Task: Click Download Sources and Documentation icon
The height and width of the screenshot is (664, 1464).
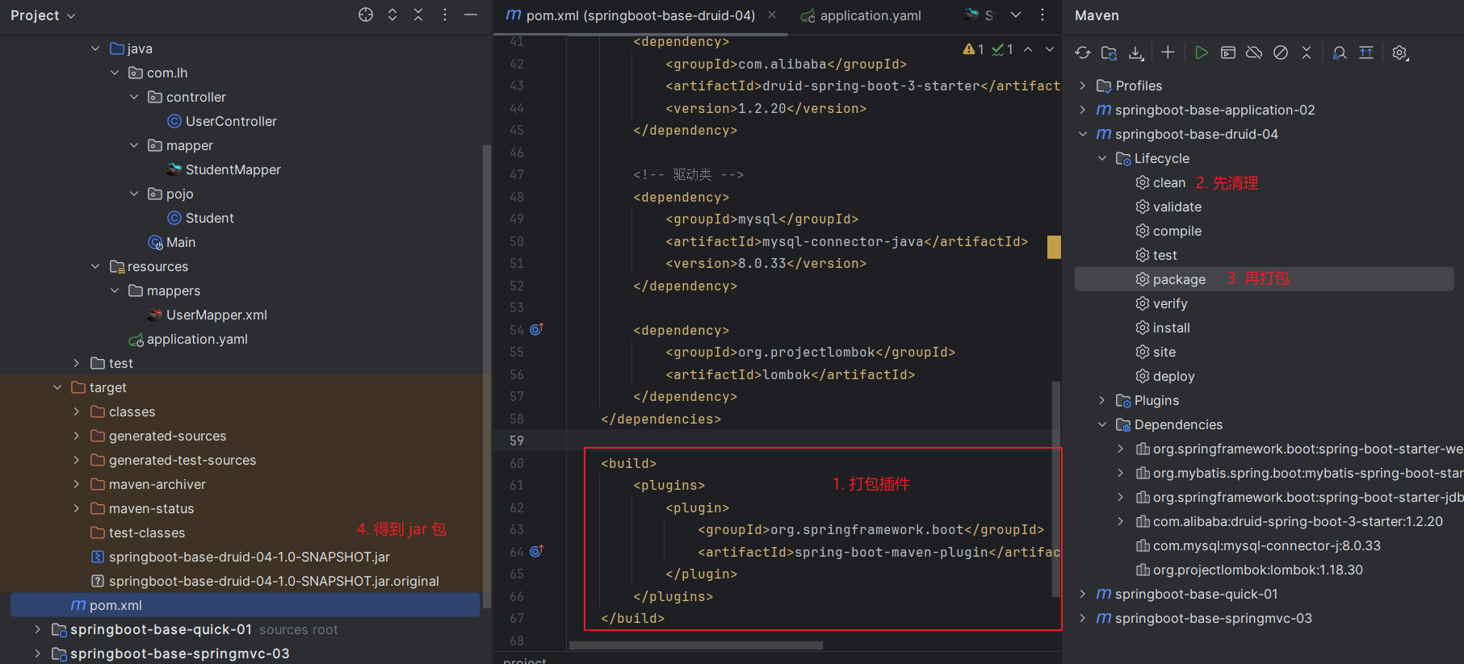Action: (1136, 52)
